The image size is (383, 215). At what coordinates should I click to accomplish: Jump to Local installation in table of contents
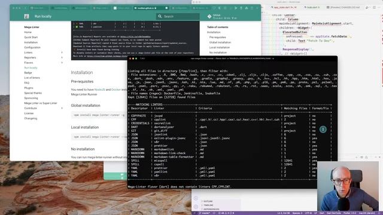pyautogui.click(x=220, y=48)
